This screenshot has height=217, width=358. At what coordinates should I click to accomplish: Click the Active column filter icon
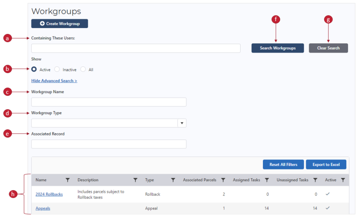[x=343, y=180]
